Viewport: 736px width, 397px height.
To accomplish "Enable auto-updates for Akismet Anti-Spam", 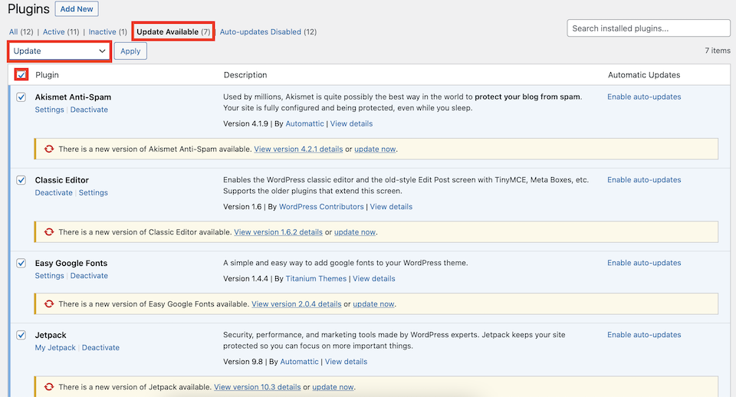I will pos(644,97).
